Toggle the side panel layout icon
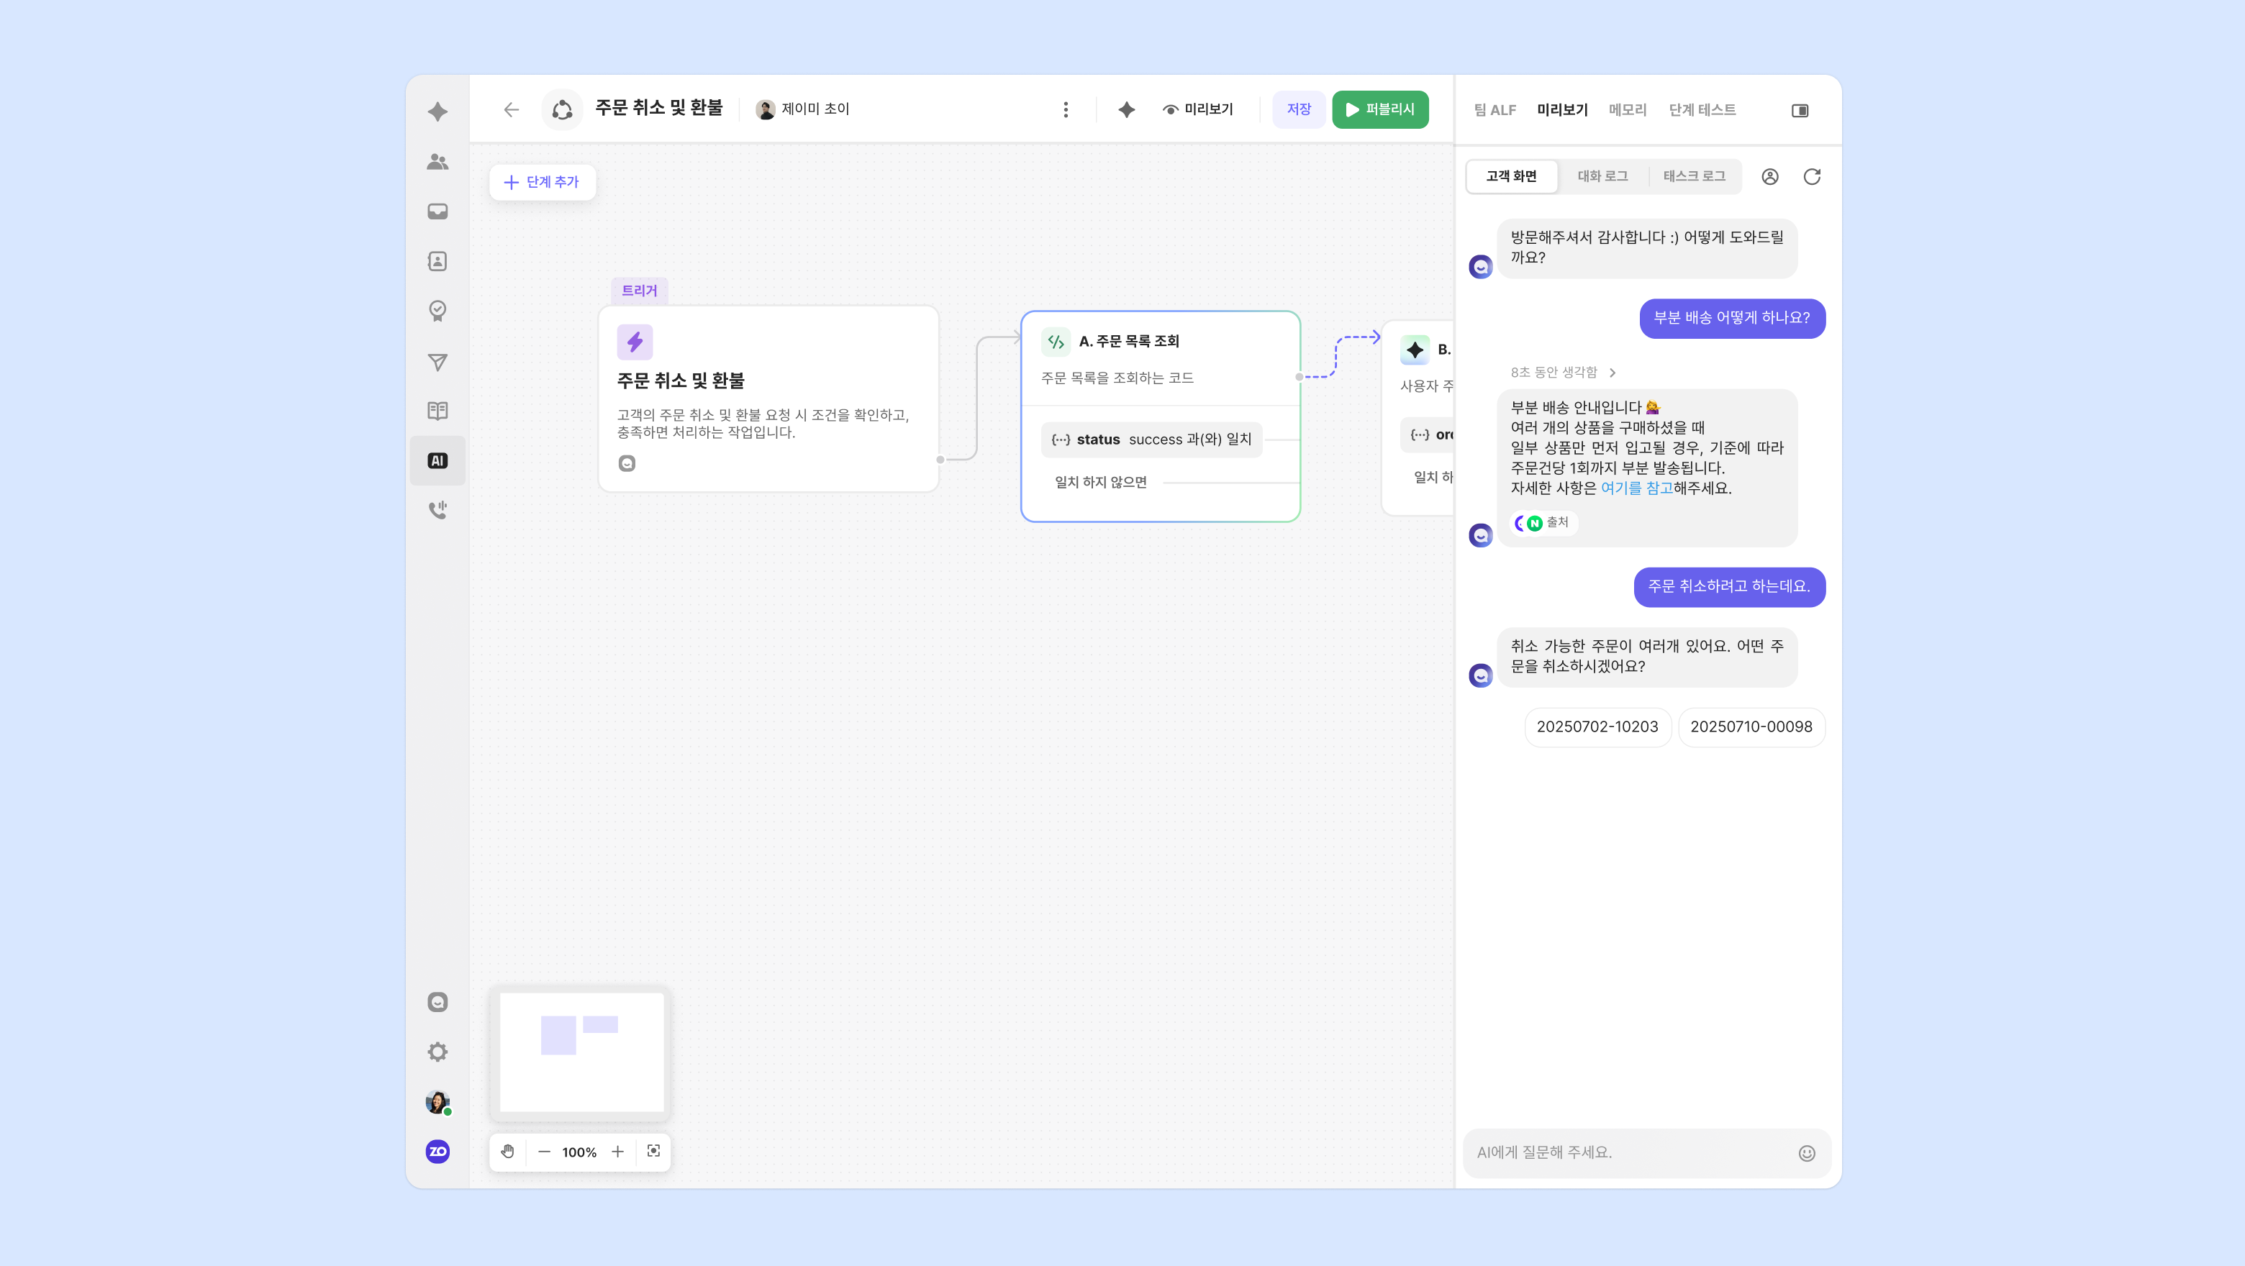This screenshot has width=2245, height=1266. point(1800,111)
